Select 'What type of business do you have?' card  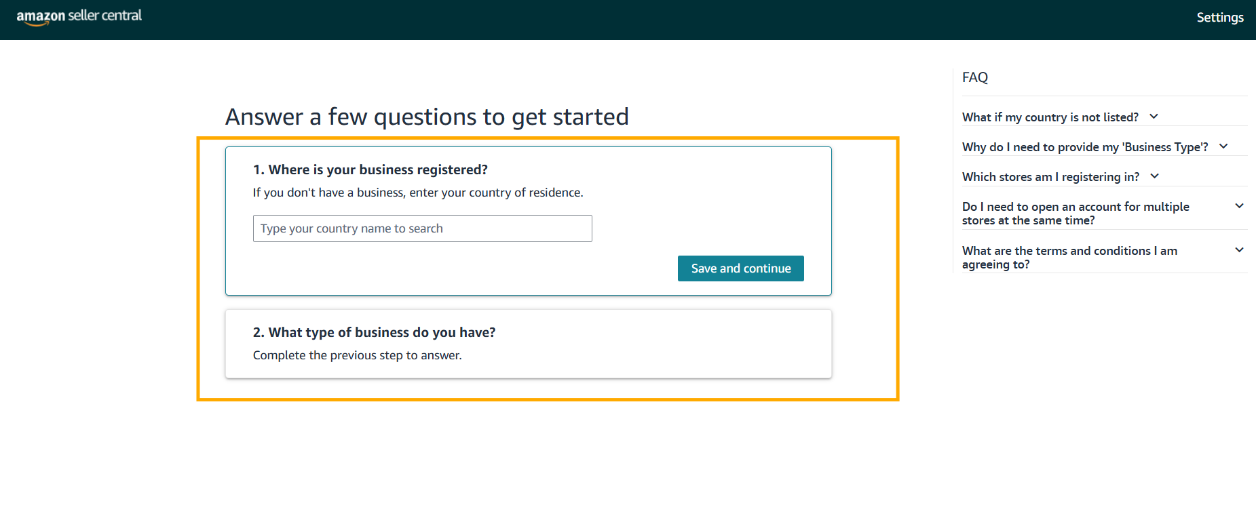pyautogui.click(x=528, y=344)
